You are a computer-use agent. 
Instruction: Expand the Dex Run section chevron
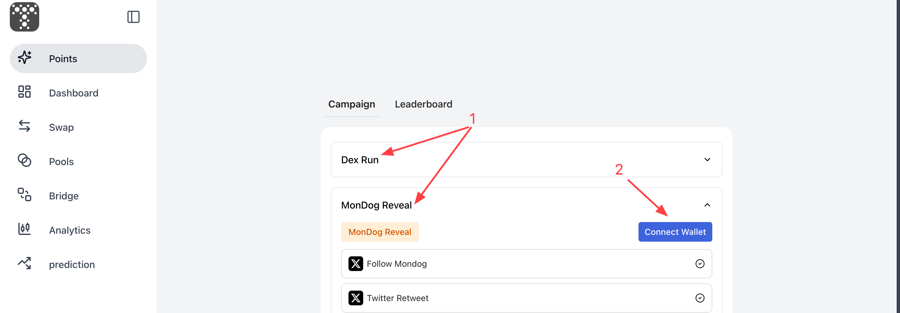pyautogui.click(x=707, y=160)
